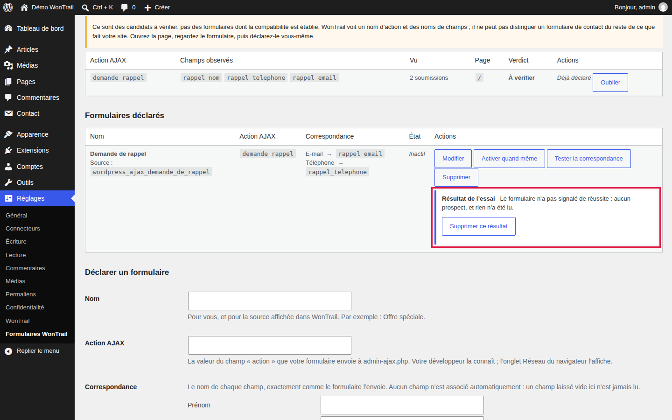Click the Tableau de bord dashboard icon

pyautogui.click(x=8, y=28)
